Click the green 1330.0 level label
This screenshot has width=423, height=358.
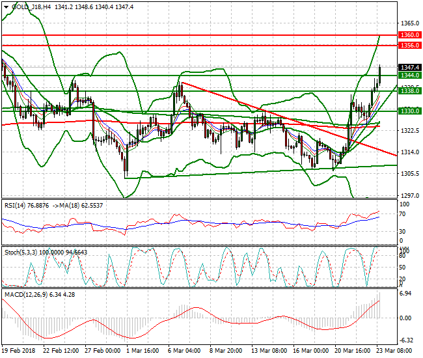[x=410, y=111]
